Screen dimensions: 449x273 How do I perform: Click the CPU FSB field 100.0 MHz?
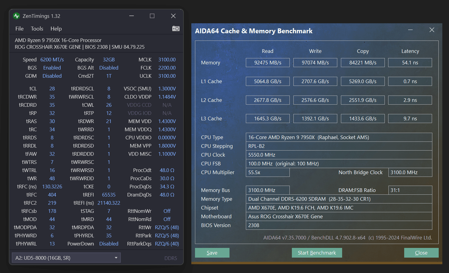tap(339, 164)
